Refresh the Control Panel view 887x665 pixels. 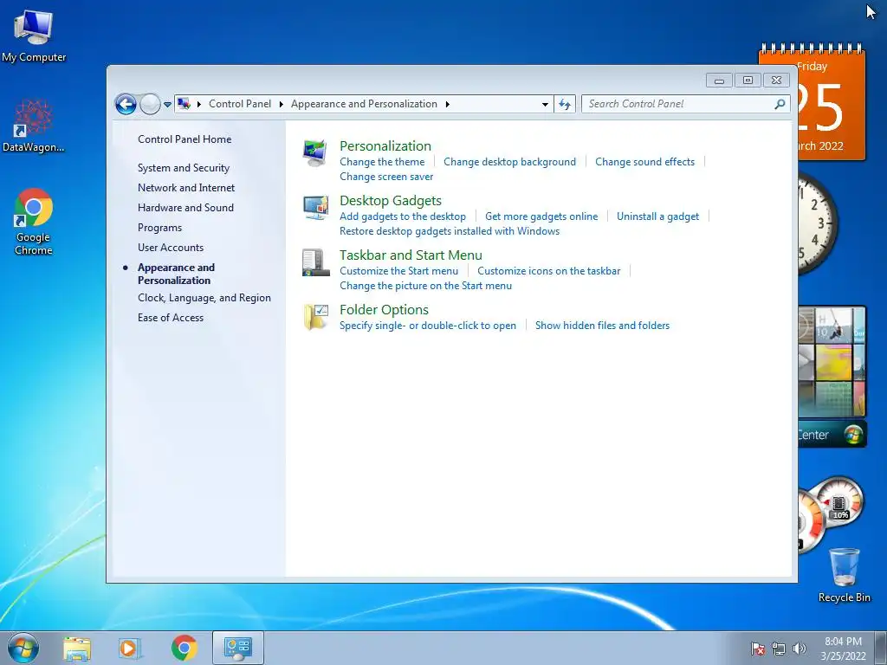(565, 104)
